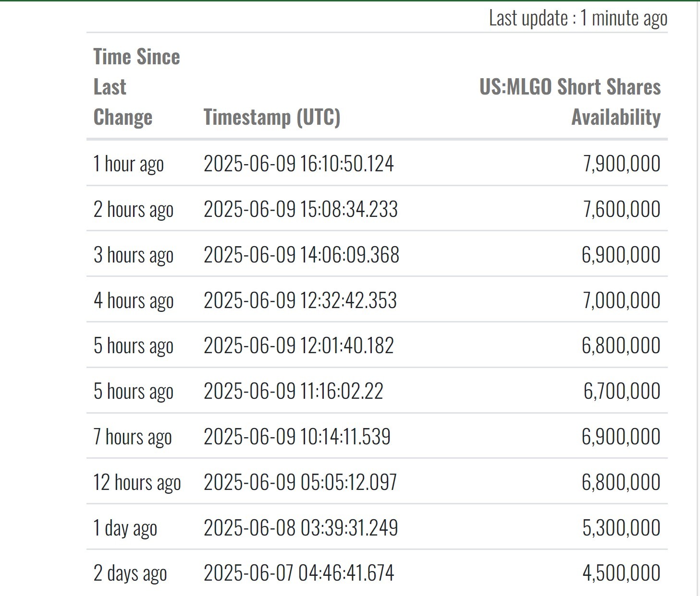
Task: Click the 'US:MLGO Short Shares Availability' header
Action: [x=570, y=102]
